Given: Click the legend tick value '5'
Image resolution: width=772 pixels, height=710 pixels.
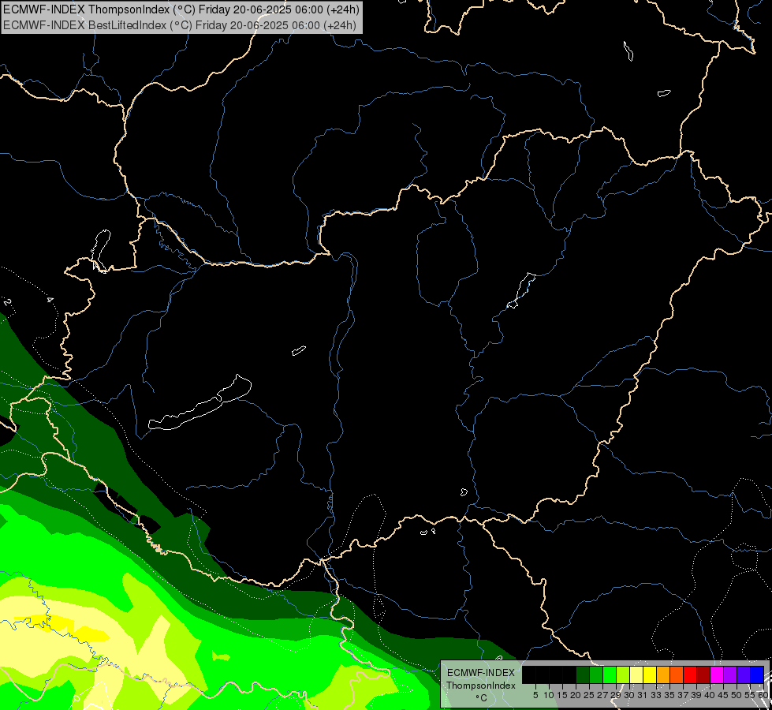Looking at the screenshot, I should click(535, 695).
